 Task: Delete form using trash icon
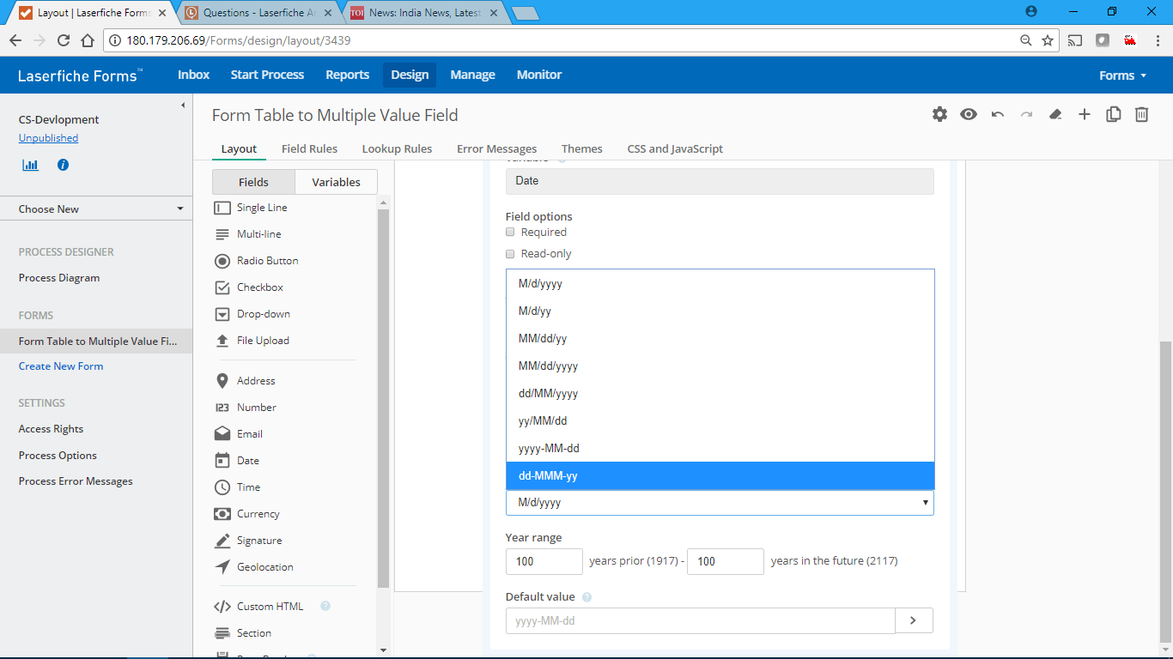pos(1142,114)
